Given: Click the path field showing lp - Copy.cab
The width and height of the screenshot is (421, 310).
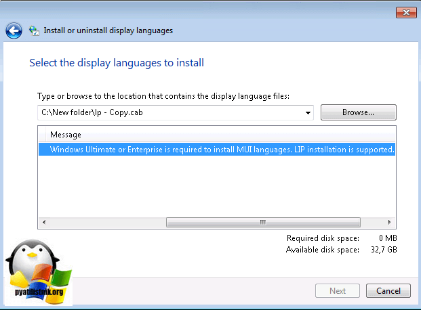Looking at the screenshot, I should tap(176, 112).
